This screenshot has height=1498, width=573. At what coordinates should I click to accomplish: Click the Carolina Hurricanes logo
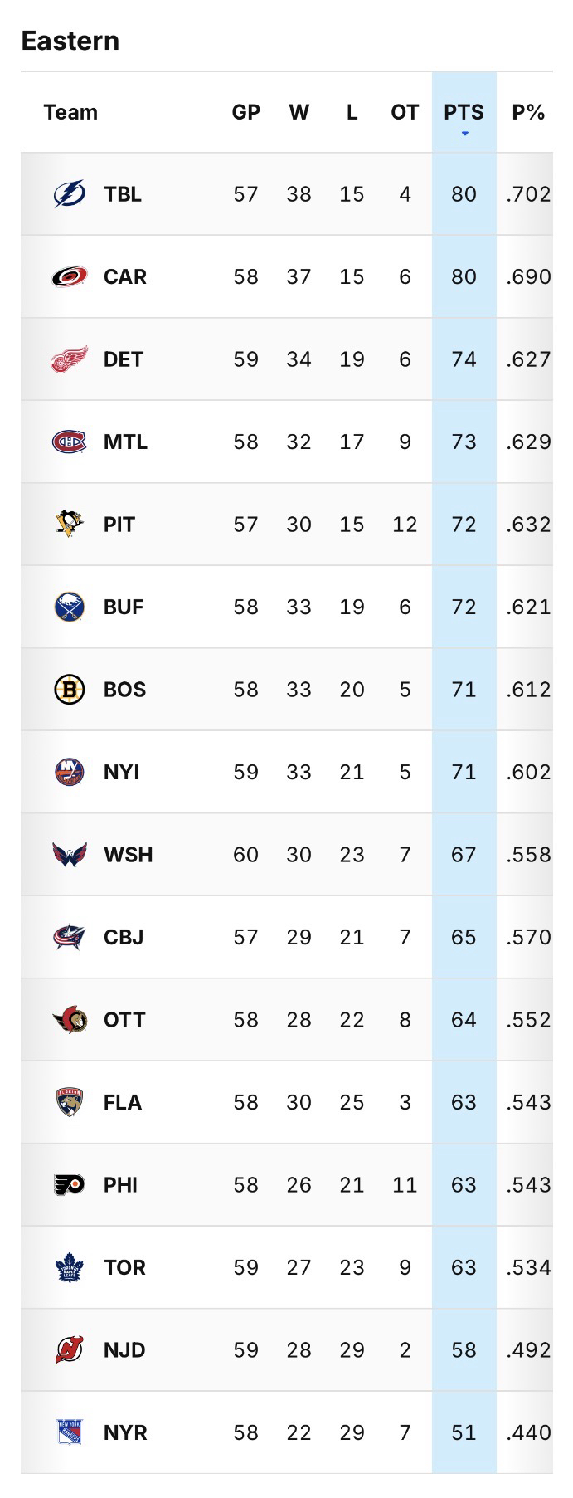[x=70, y=276]
